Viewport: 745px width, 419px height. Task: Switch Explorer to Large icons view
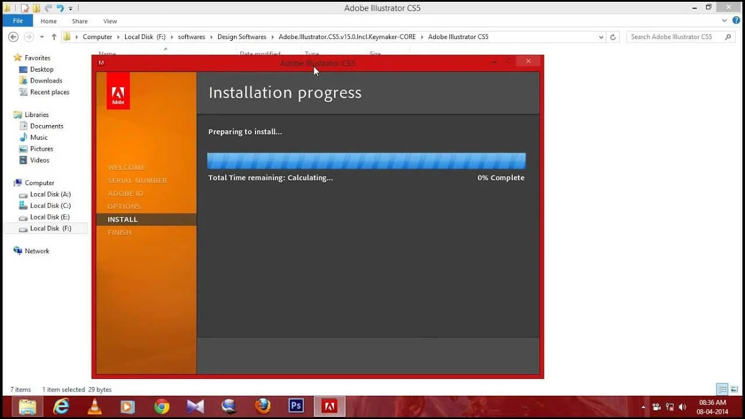point(734,389)
